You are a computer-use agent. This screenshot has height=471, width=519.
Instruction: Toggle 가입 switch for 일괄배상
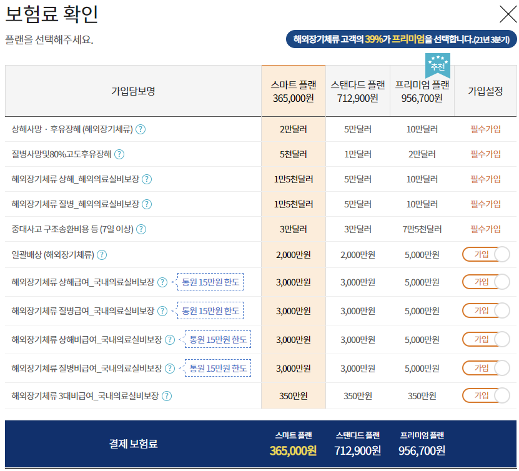pyautogui.click(x=486, y=254)
